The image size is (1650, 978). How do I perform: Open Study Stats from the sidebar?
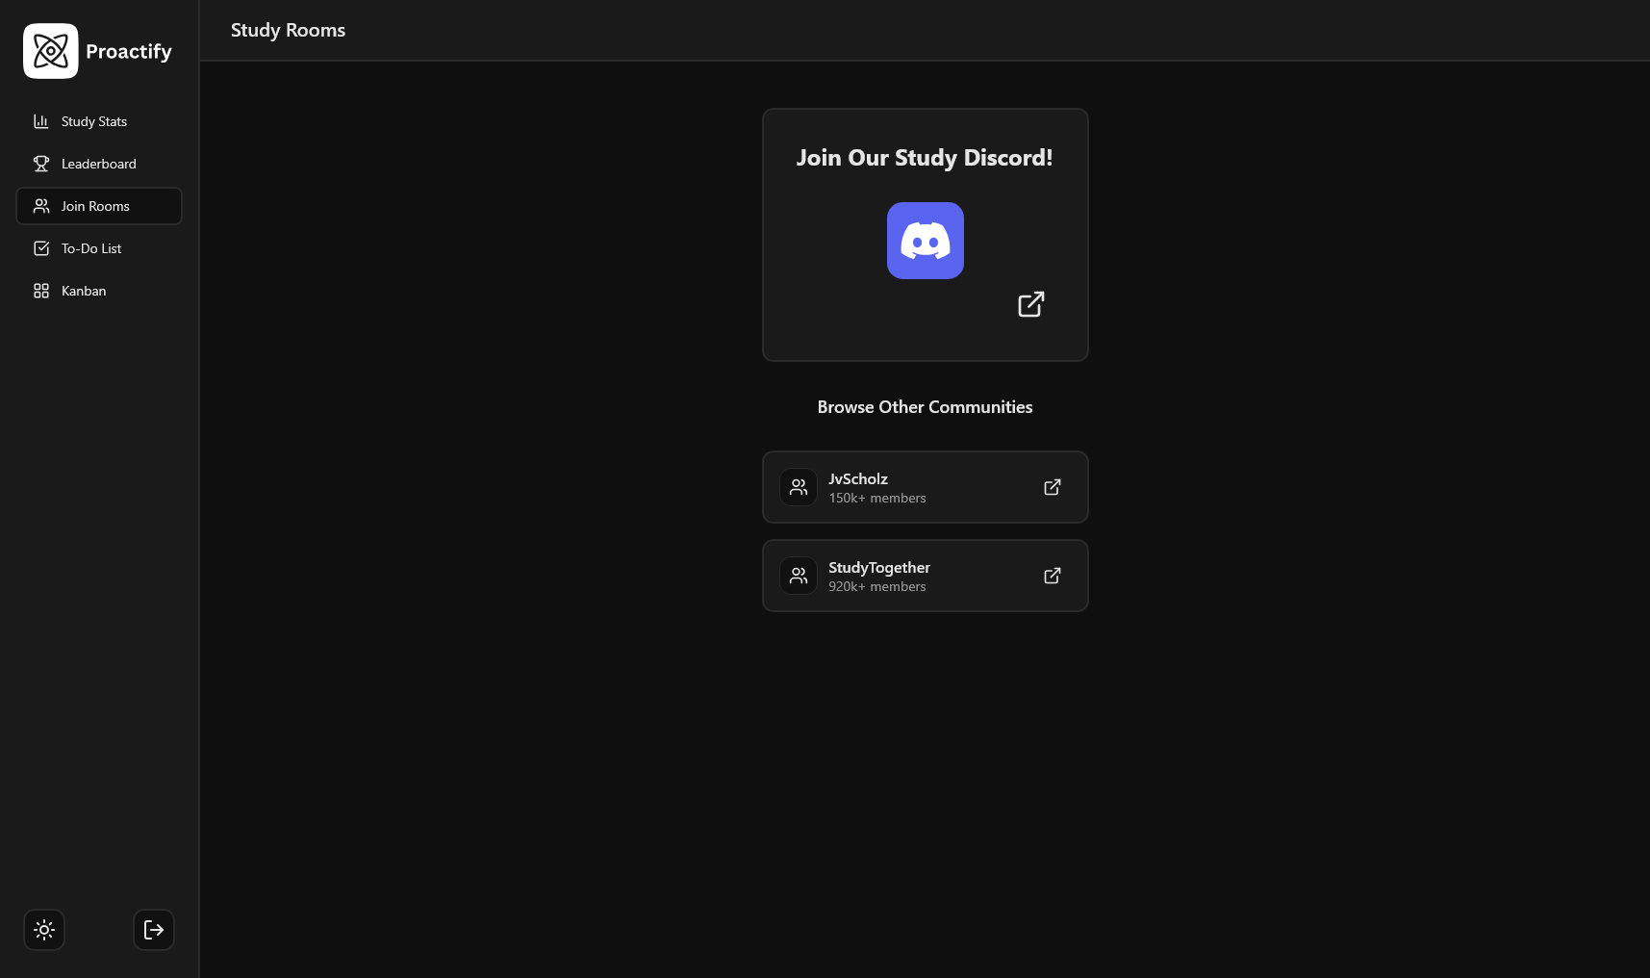tap(99, 121)
